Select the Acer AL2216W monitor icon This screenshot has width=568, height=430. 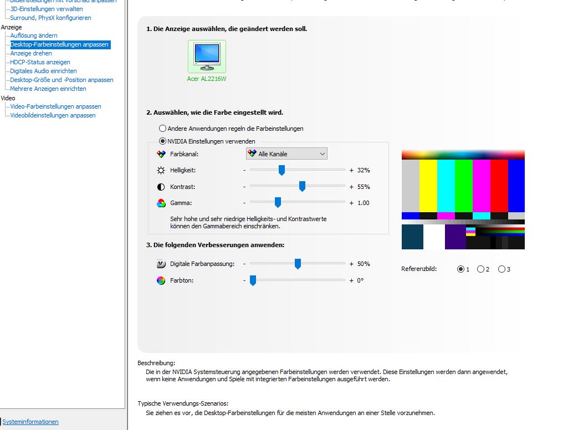(x=207, y=57)
